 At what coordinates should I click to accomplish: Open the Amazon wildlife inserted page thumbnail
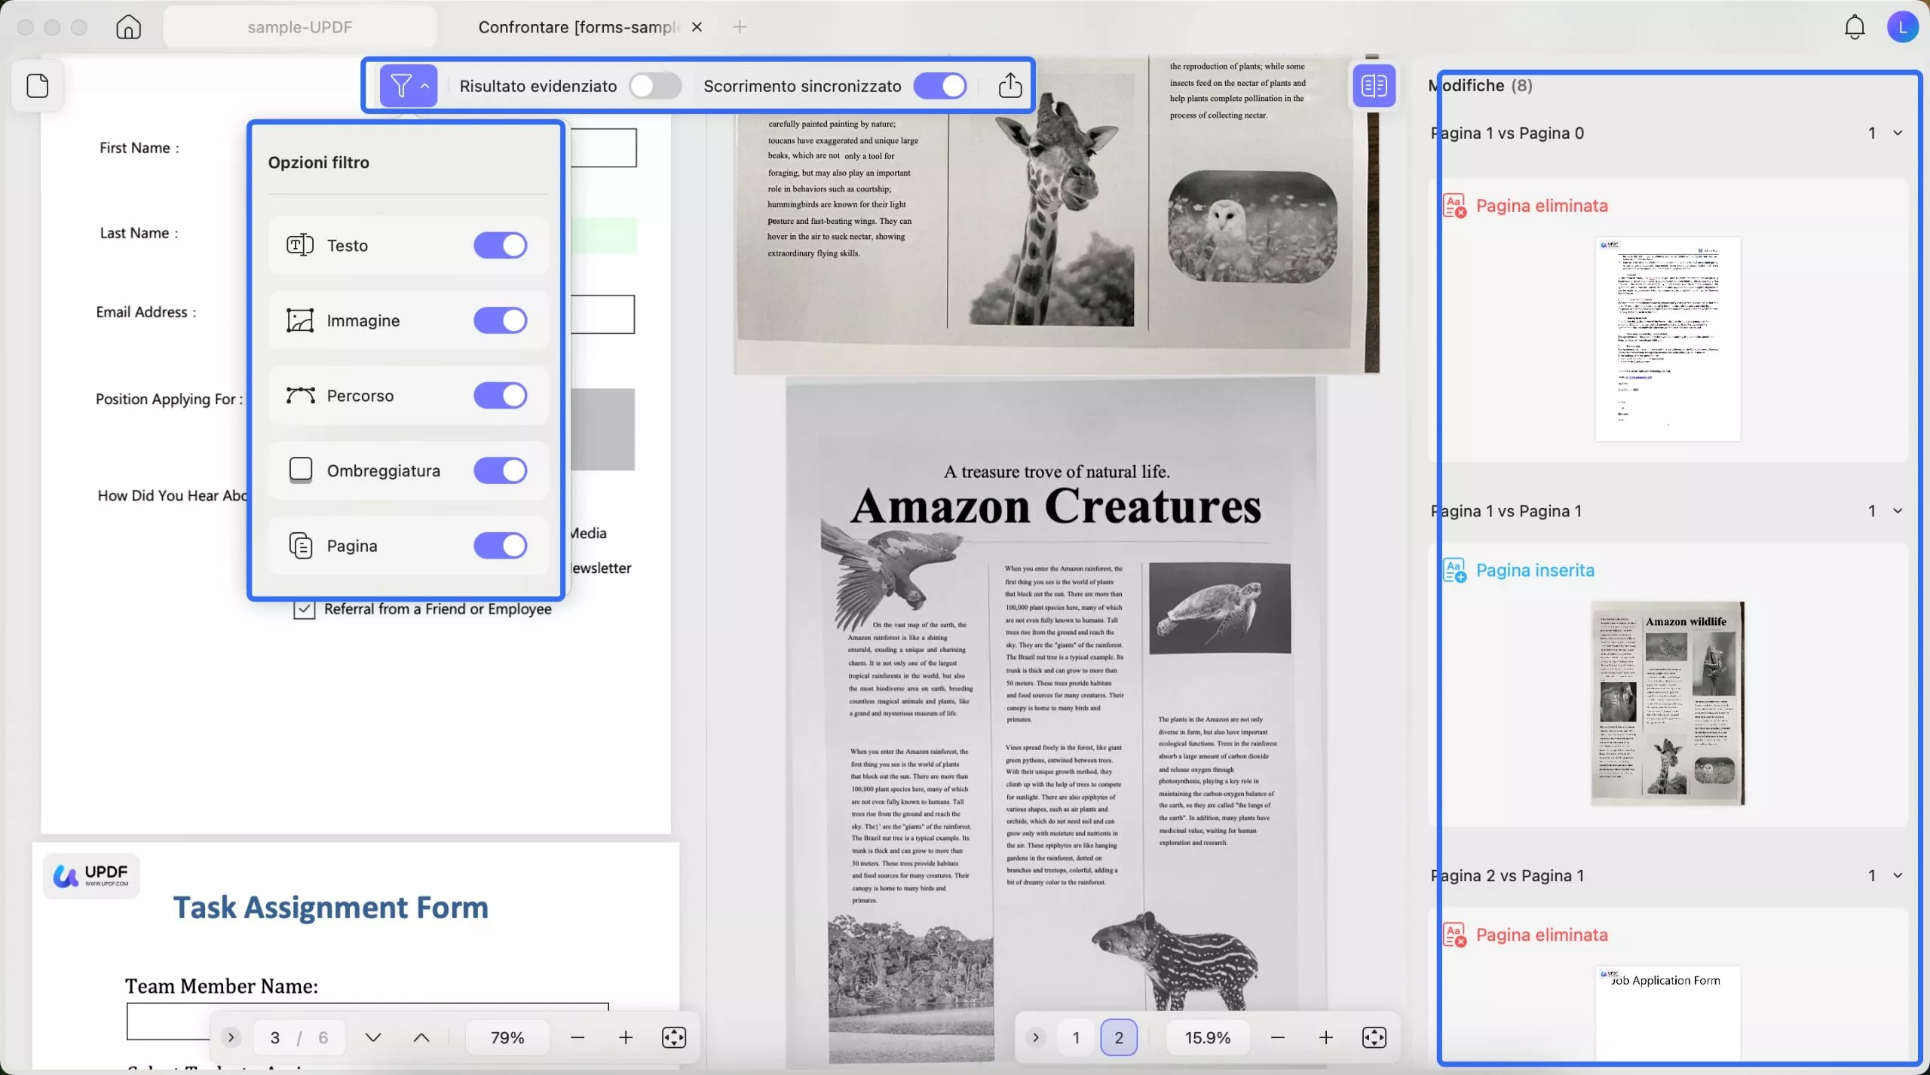tap(1667, 703)
